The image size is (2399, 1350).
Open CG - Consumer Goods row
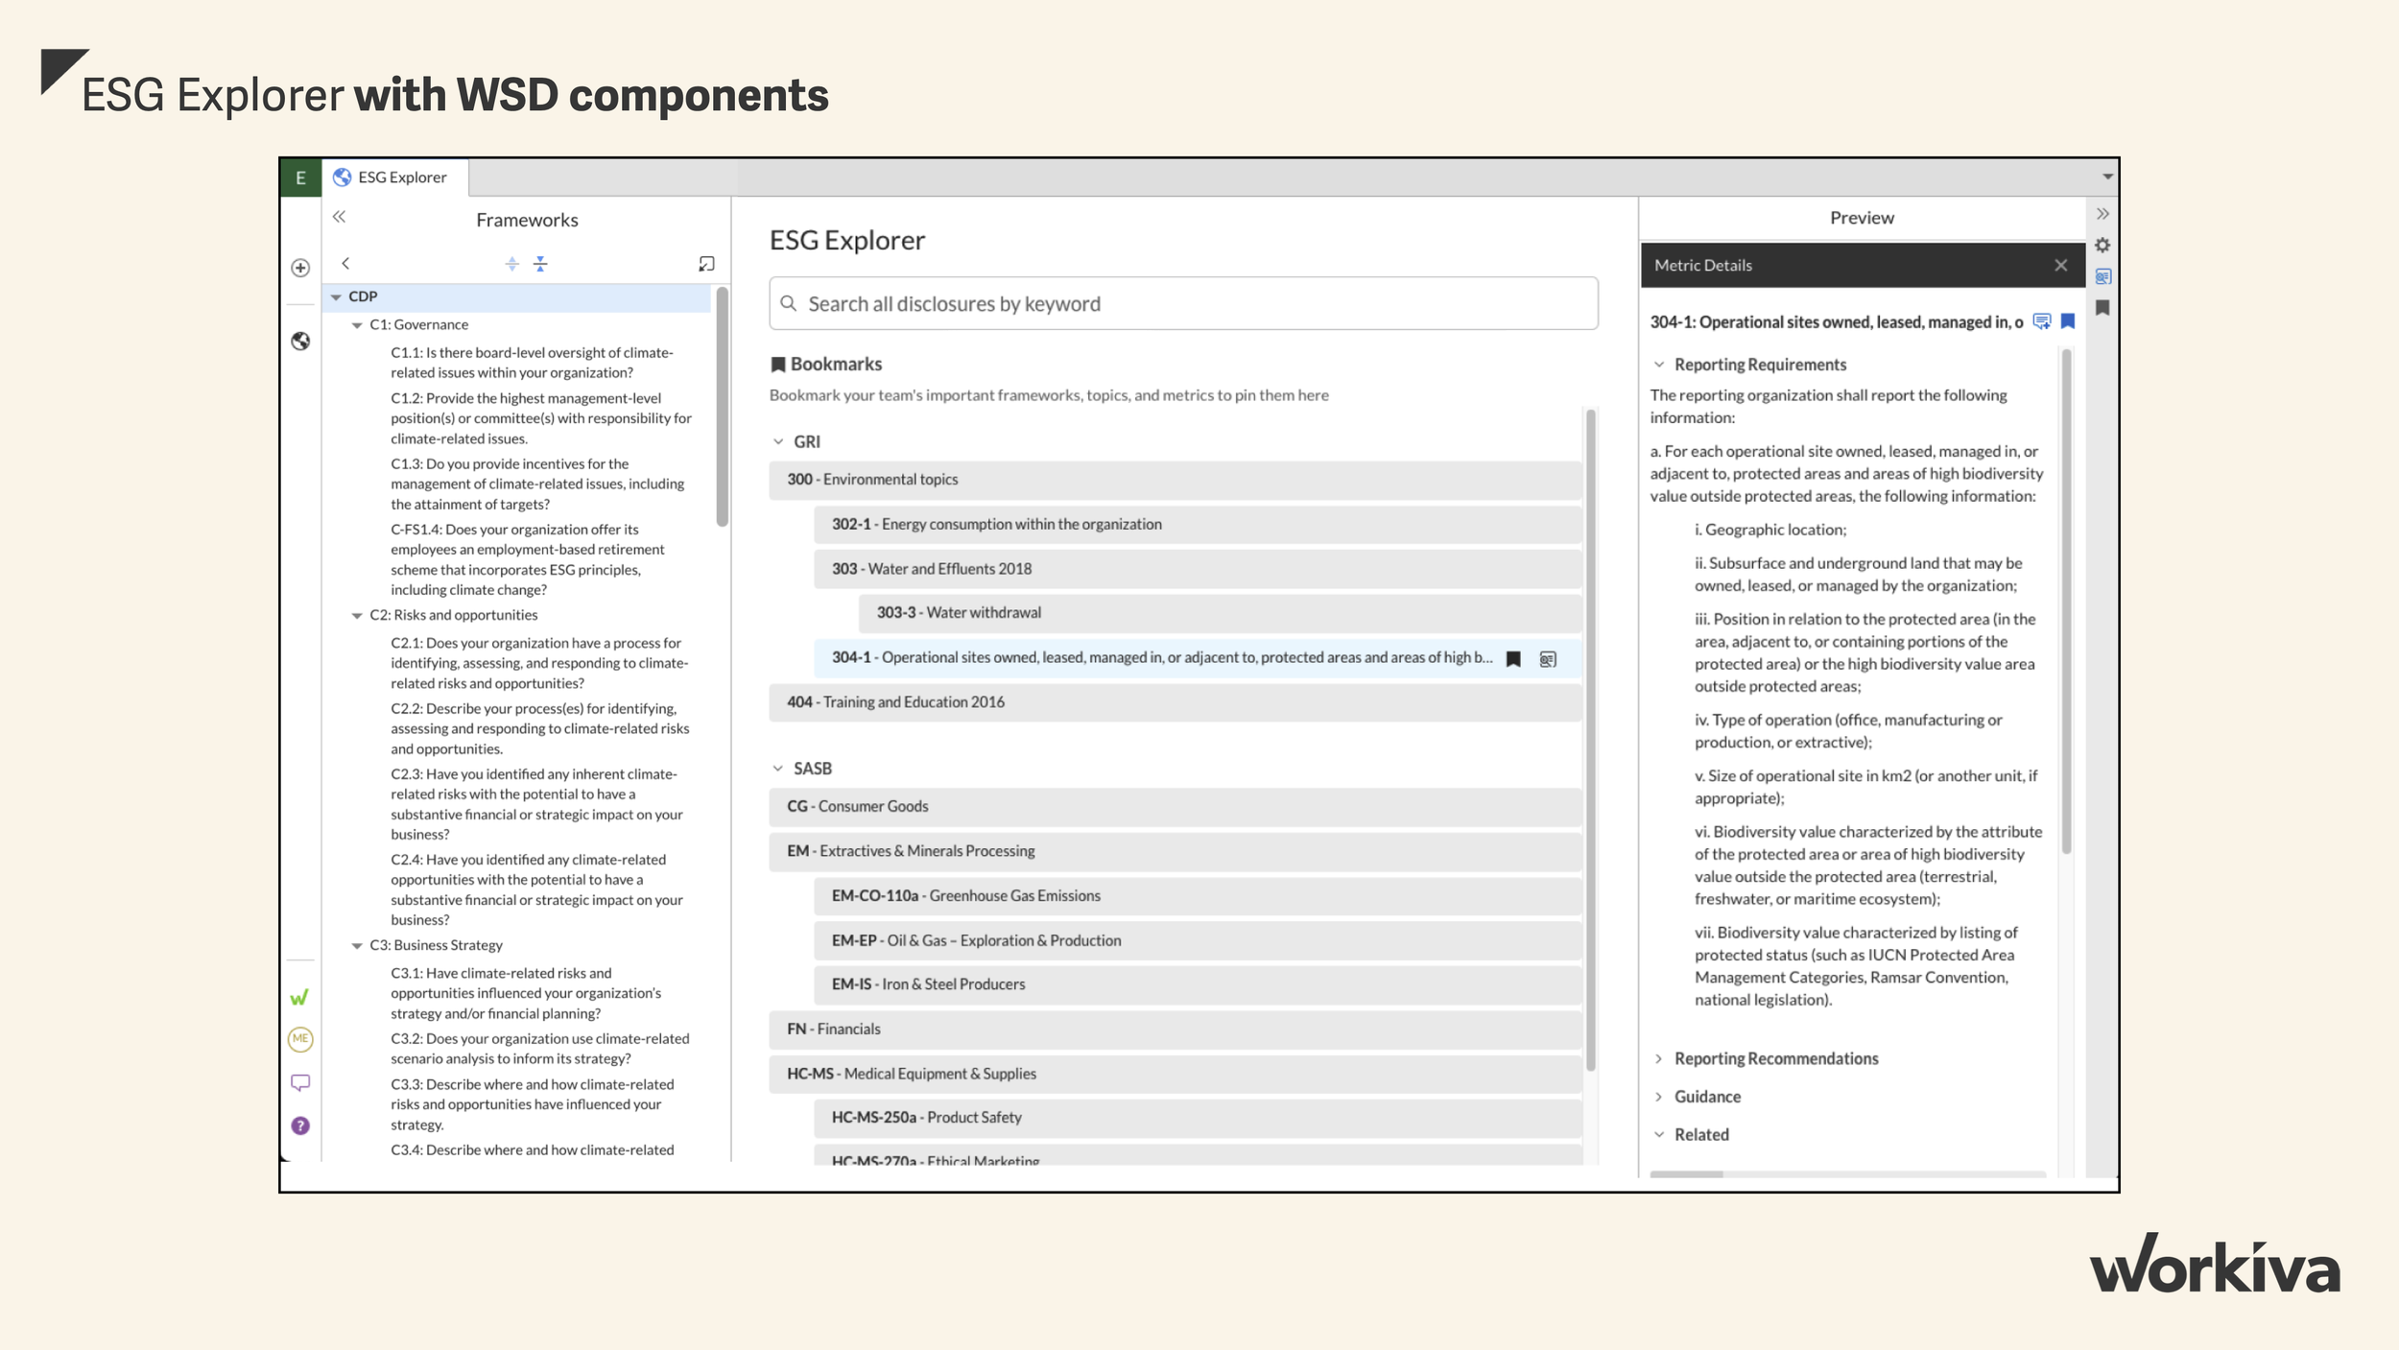[1175, 807]
